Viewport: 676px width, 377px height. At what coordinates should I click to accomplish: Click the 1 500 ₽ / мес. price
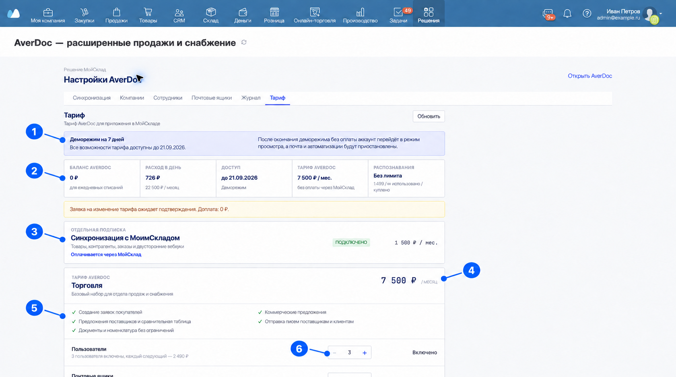tap(416, 243)
